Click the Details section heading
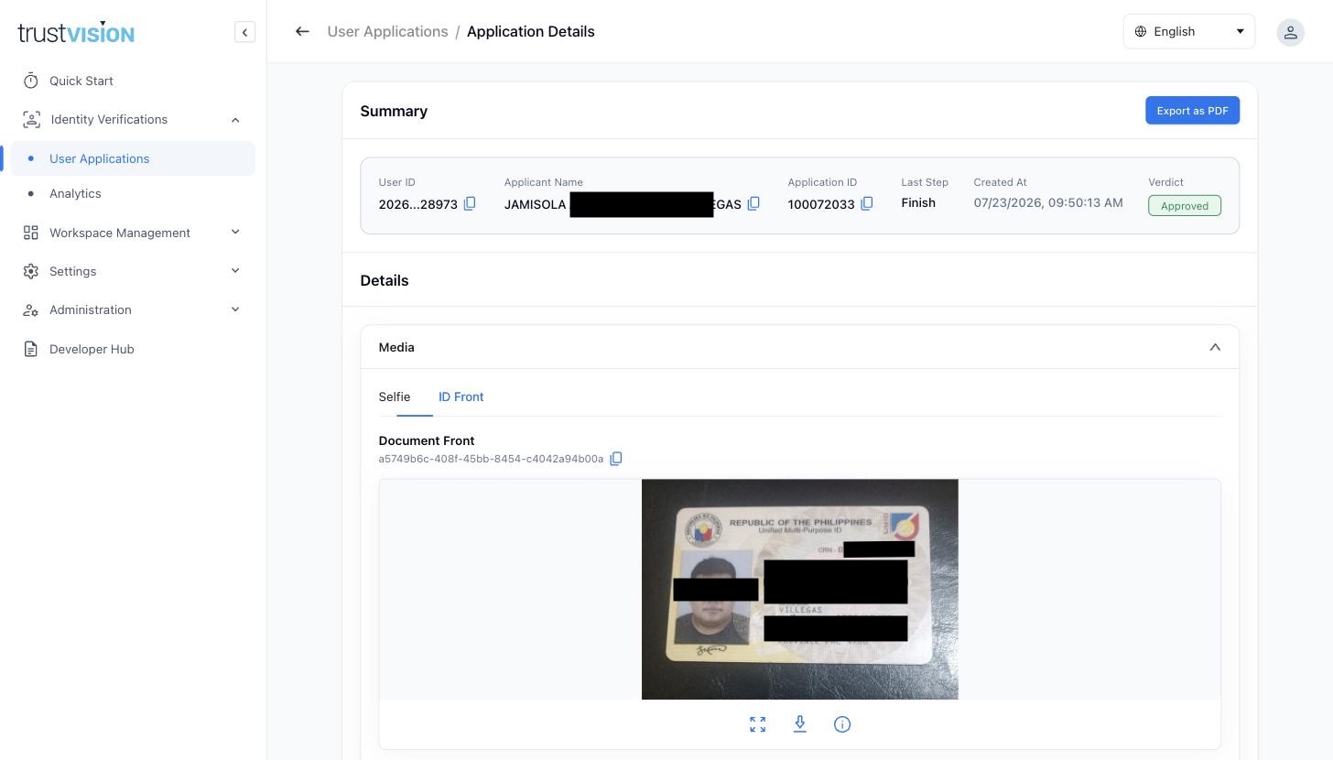Screen dimensions: 1333x760 [x=385, y=280]
